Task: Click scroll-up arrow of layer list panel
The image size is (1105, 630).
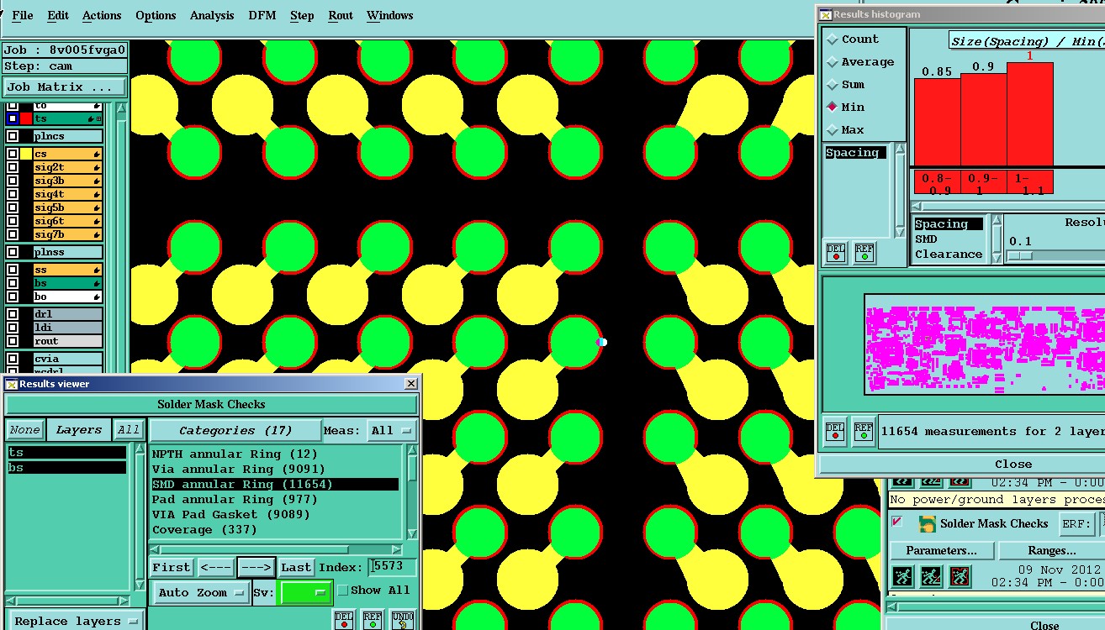Action: (x=122, y=109)
